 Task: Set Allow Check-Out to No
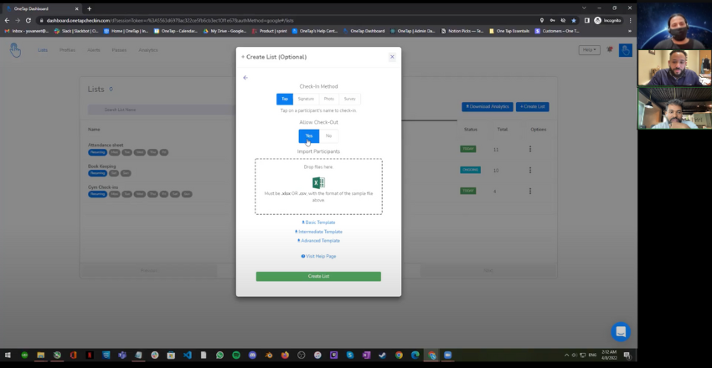328,135
